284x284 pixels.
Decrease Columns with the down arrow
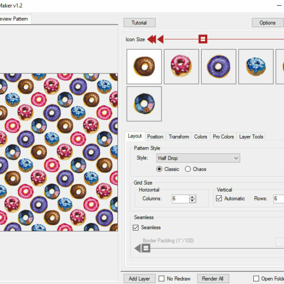point(193,201)
